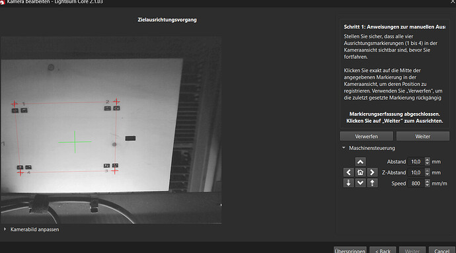Jog the laser left with the left arrow

coord(348,172)
